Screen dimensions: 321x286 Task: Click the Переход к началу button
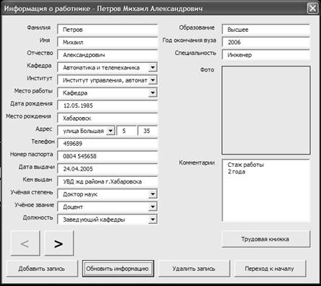(270, 269)
